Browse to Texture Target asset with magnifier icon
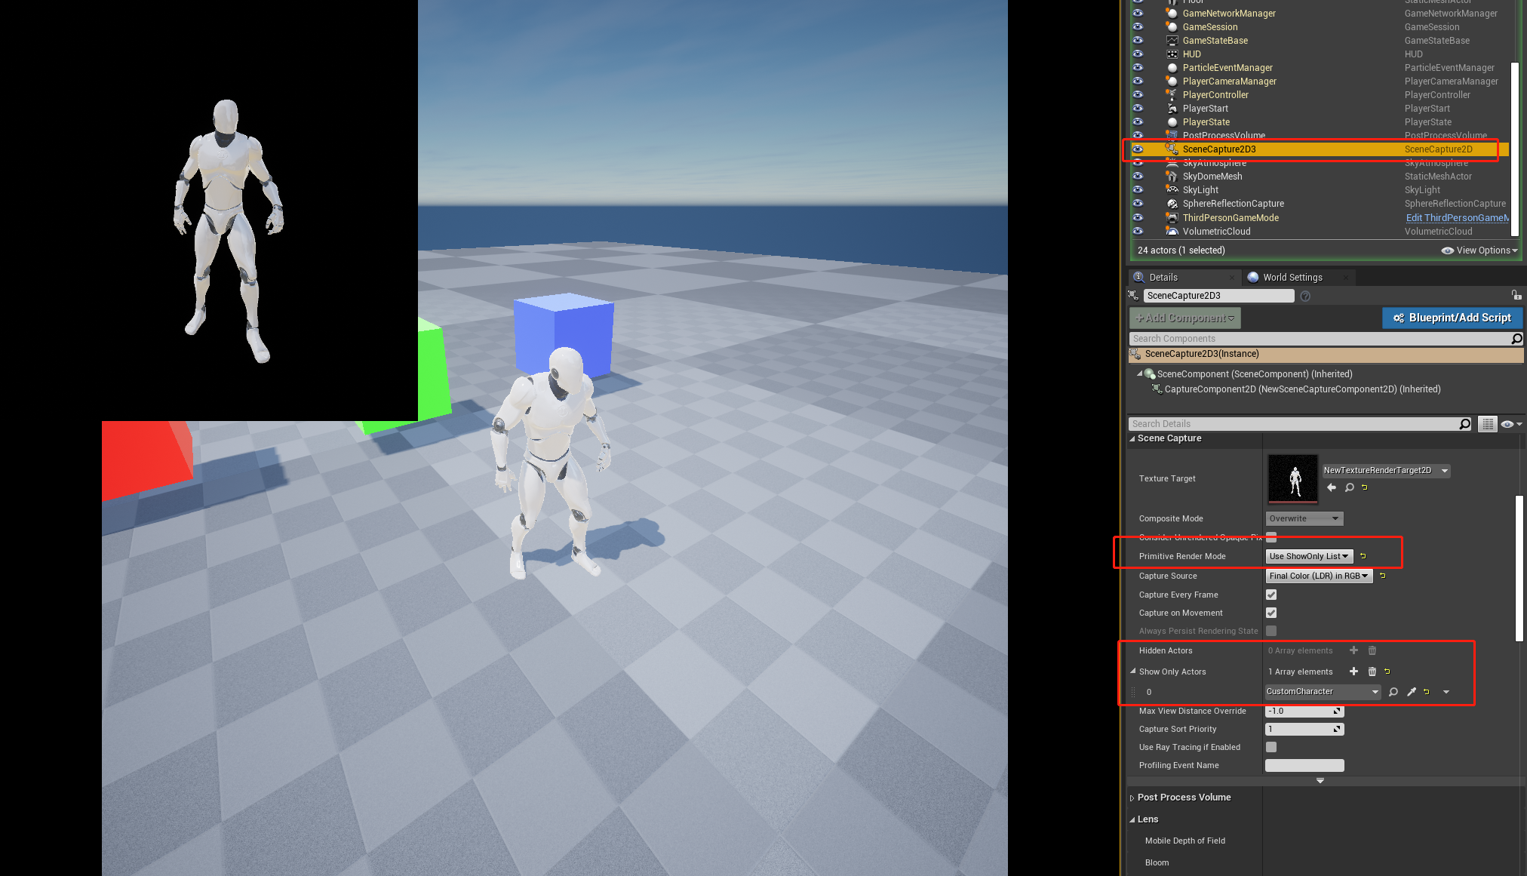 [1350, 487]
